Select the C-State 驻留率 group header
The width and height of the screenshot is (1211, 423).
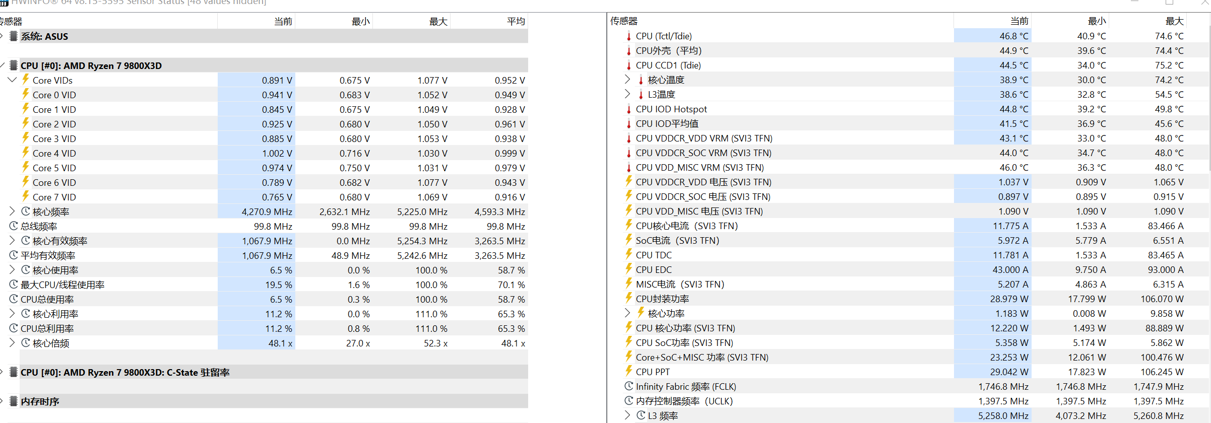264,372
